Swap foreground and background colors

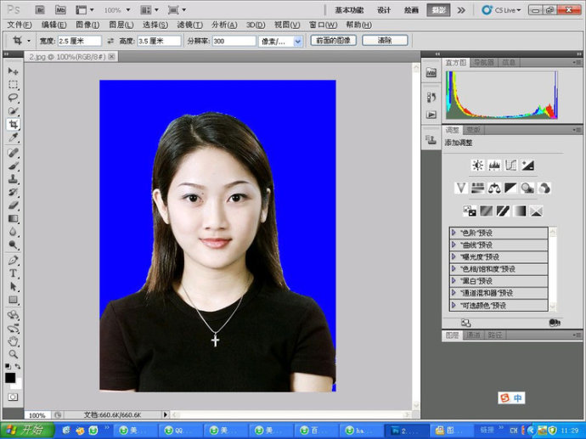[x=20, y=367]
